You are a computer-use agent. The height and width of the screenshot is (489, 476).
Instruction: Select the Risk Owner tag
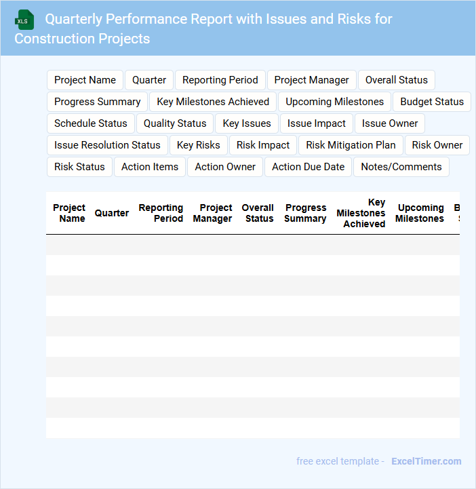(437, 145)
